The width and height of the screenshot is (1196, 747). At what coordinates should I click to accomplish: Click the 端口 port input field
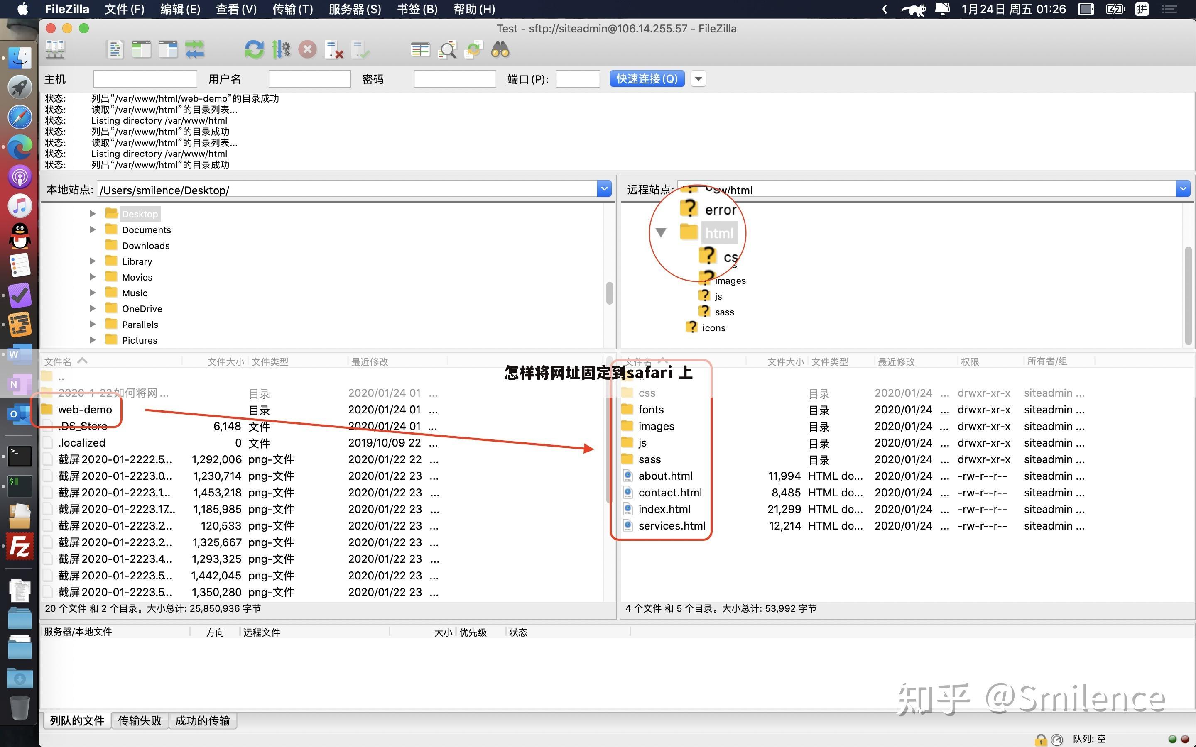point(578,79)
